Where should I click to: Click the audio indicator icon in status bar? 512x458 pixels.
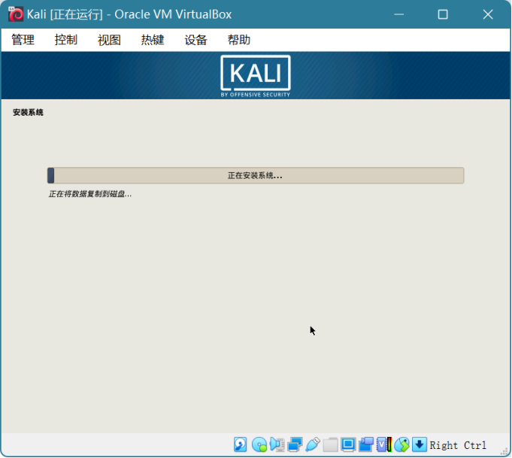coord(277,445)
